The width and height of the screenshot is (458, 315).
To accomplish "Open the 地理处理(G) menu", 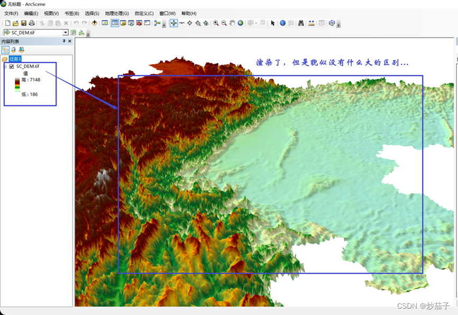I will pyautogui.click(x=117, y=13).
